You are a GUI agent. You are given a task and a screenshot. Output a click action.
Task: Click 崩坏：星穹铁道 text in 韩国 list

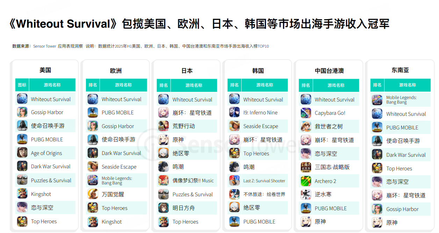[263, 140]
